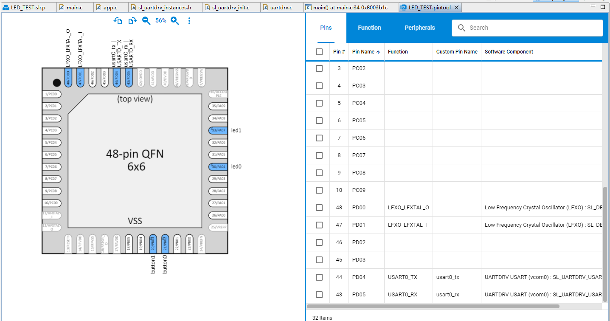
Task: Select pin 10/PC09 on the chip
Action: (52, 203)
